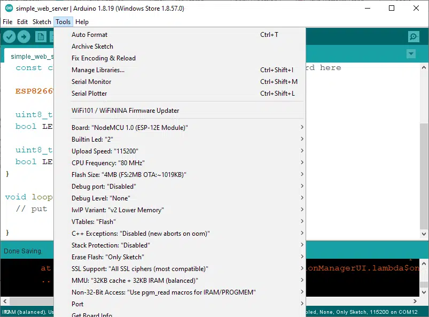Expand the SSL Support submenu
Image resolution: width=429 pixels, height=317 pixels.
coord(180,269)
